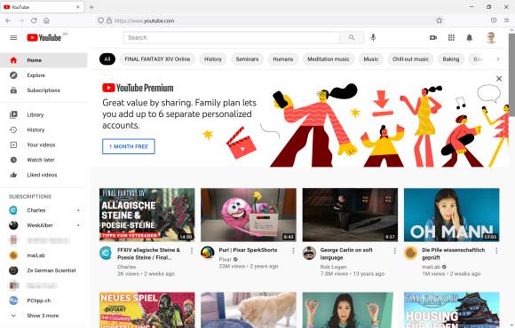The height and width of the screenshot is (328, 515).
Task: Open the account avatar menu
Action: pos(491,38)
